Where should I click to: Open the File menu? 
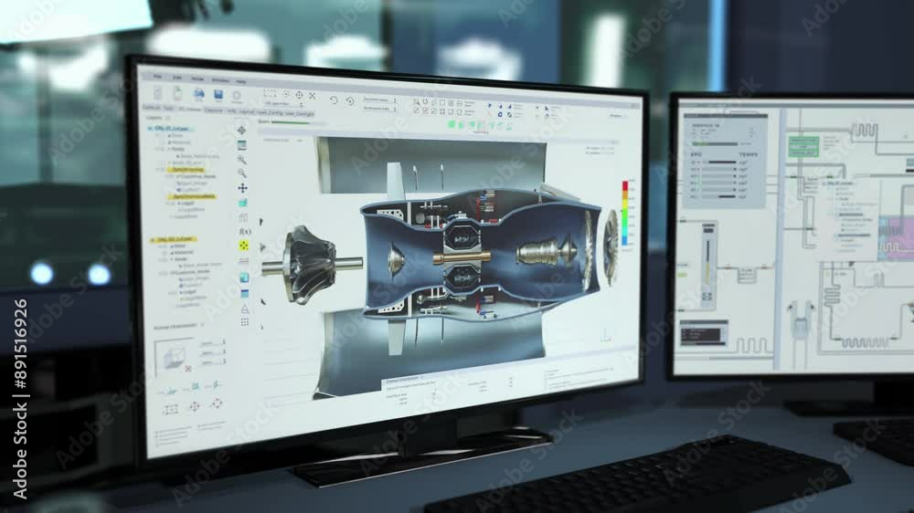pyautogui.click(x=157, y=76)
